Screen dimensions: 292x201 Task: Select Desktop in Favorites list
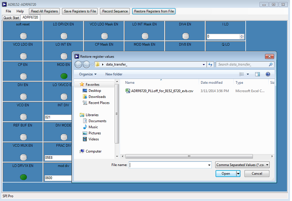click(95, 91)
